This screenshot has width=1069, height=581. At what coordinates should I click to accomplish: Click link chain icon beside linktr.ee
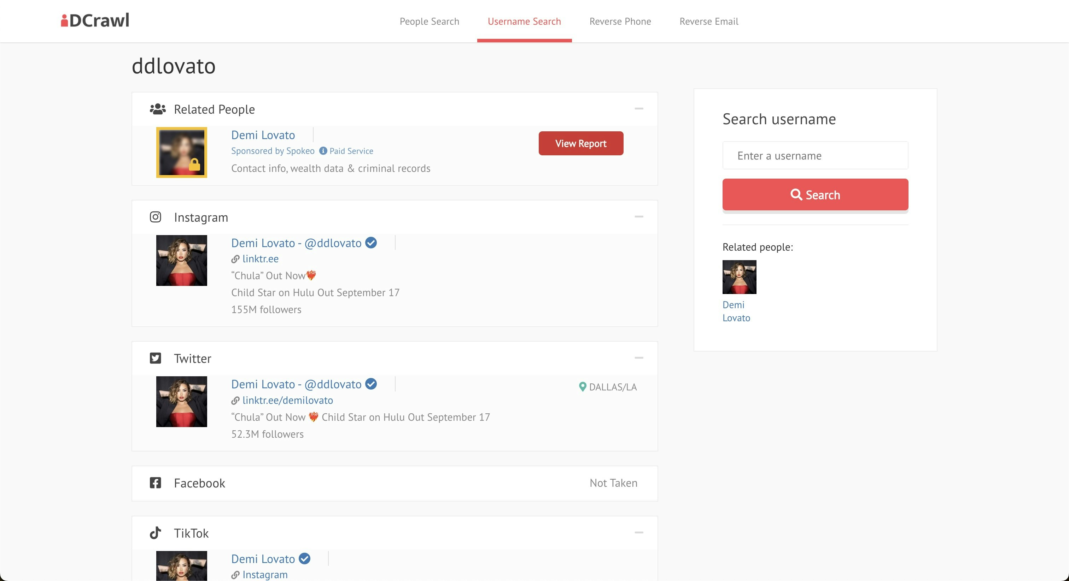(235, 259)
